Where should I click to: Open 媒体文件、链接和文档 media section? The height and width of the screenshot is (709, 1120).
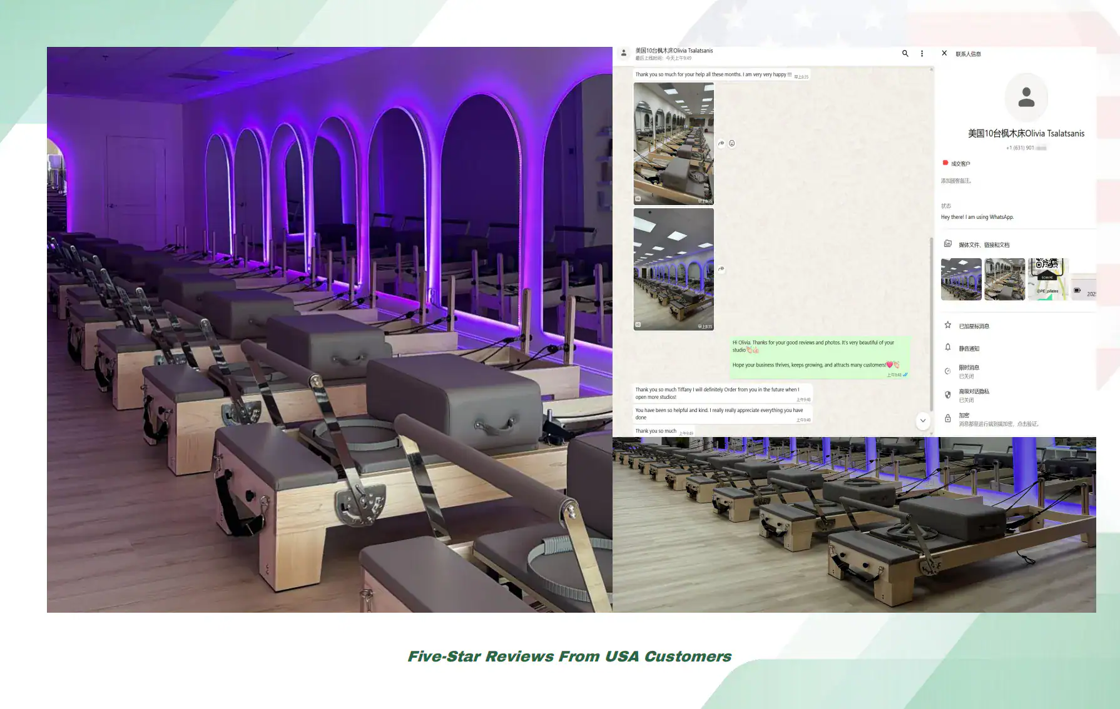984,244
